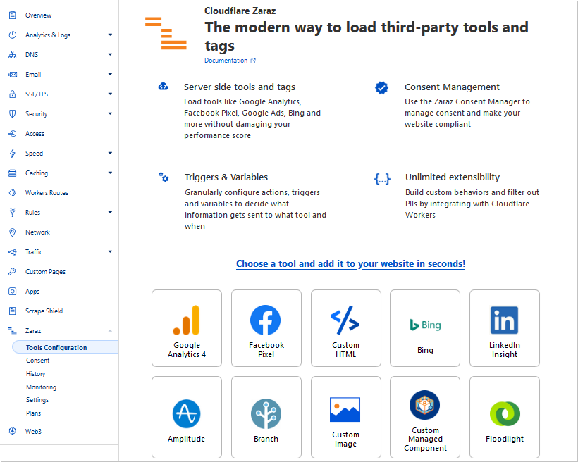Expand the Analytics & Logs menu arrow
This screenshot has height=462, width=578.
[110, 35]
